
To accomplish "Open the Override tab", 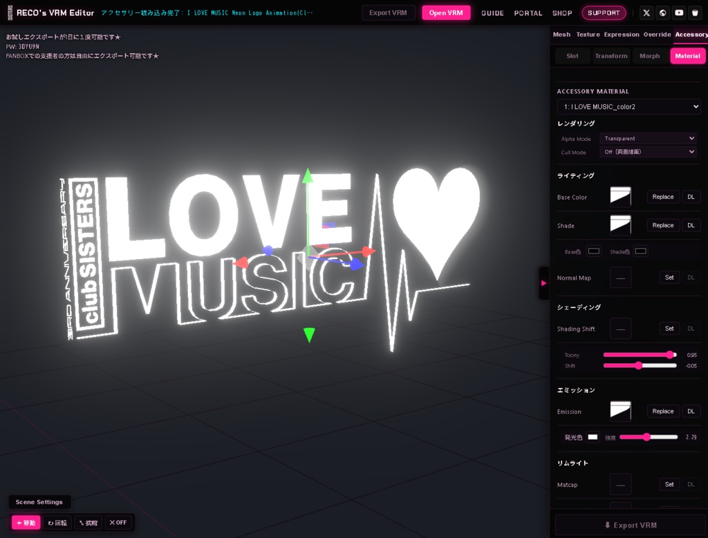I will (657, 35).
